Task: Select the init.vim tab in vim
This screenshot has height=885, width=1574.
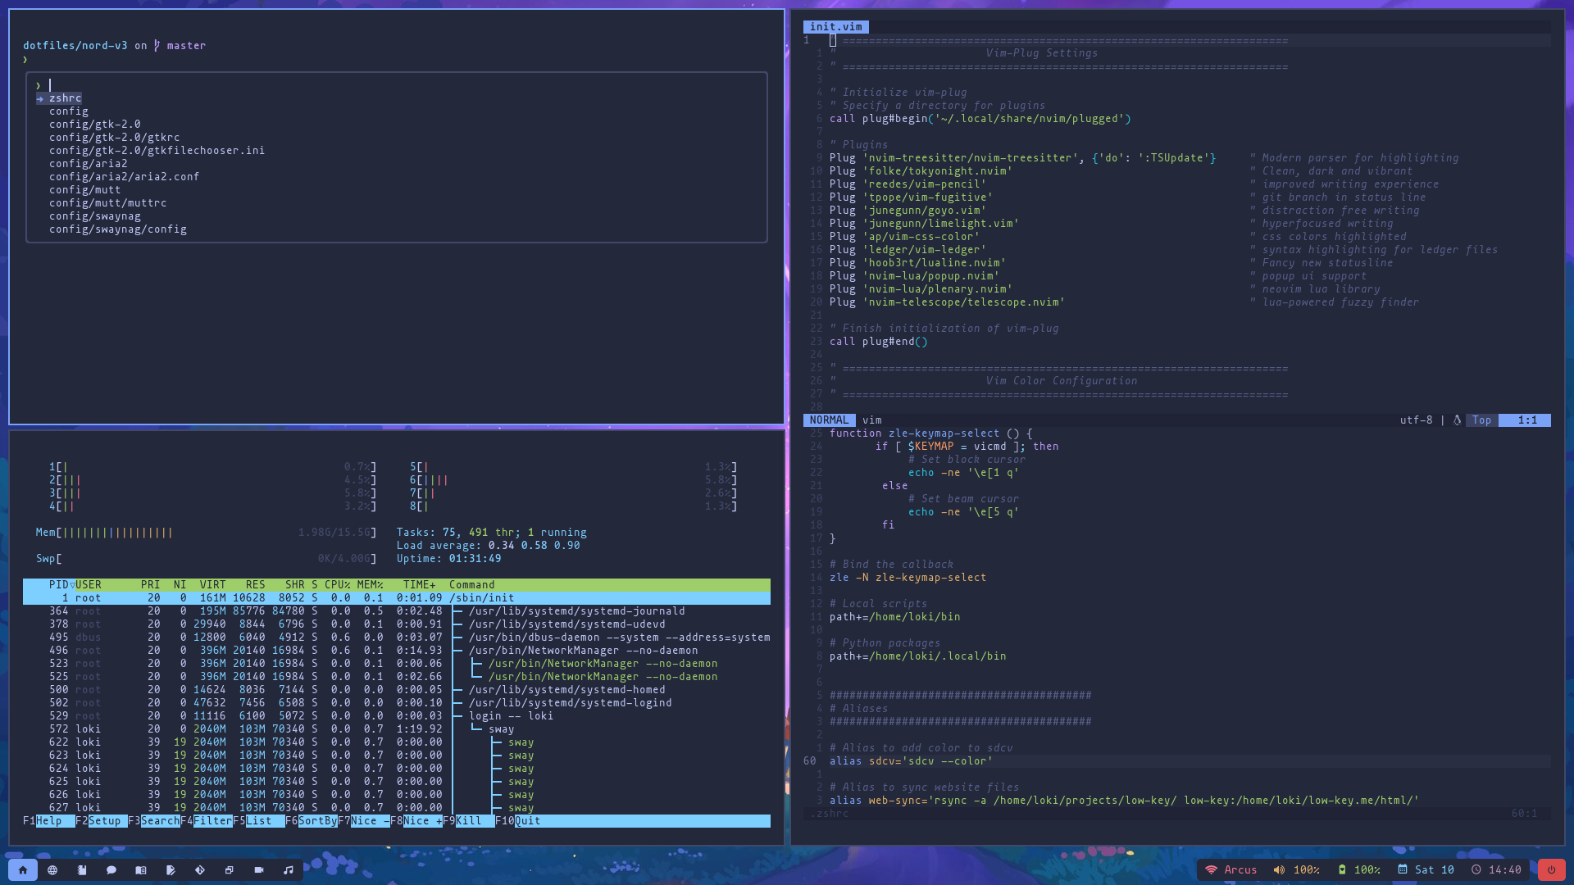Action: (835, 27)
